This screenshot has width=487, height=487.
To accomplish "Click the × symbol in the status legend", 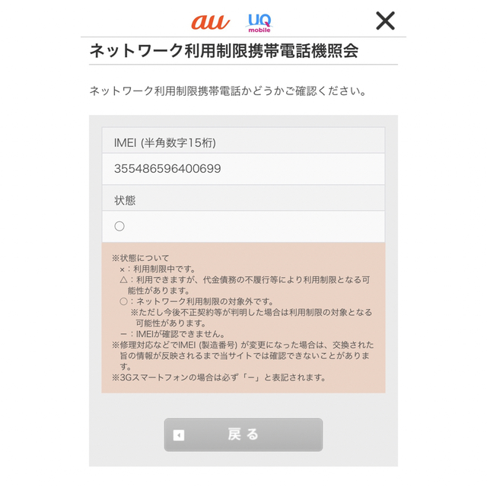I will 123,269.
